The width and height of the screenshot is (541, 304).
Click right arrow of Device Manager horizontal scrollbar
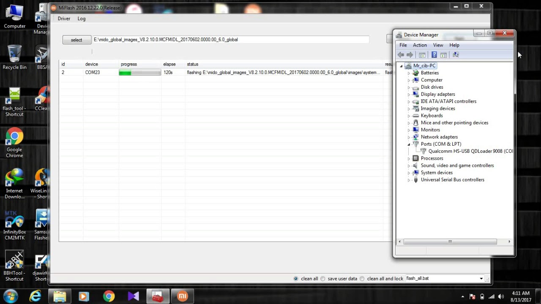509,242
